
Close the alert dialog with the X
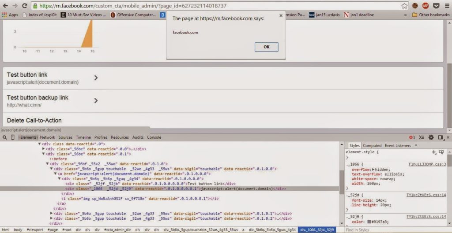point(281,16)
